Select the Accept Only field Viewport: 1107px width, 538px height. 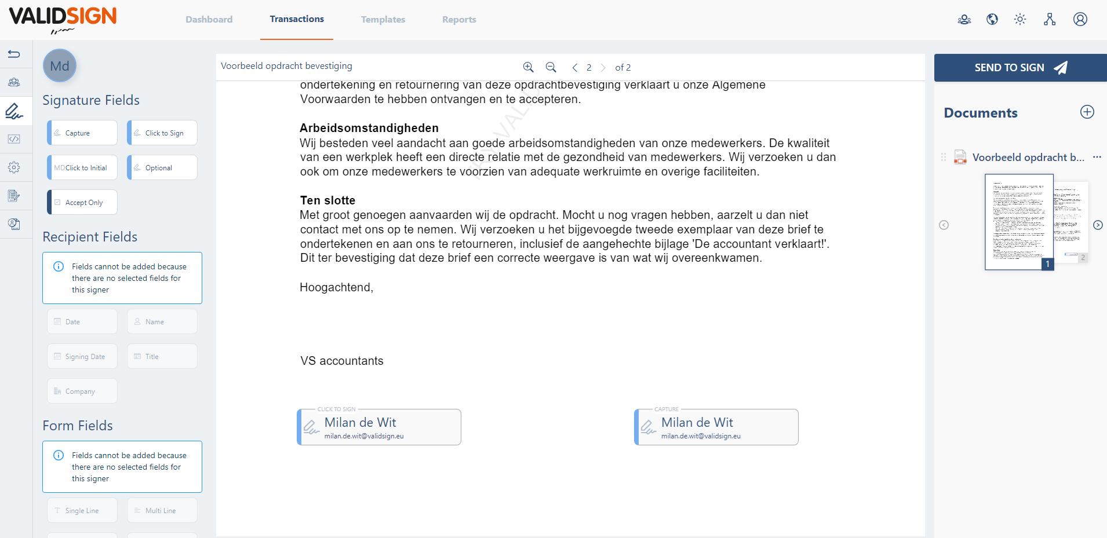pyautogui.click(x=82, y=202)
